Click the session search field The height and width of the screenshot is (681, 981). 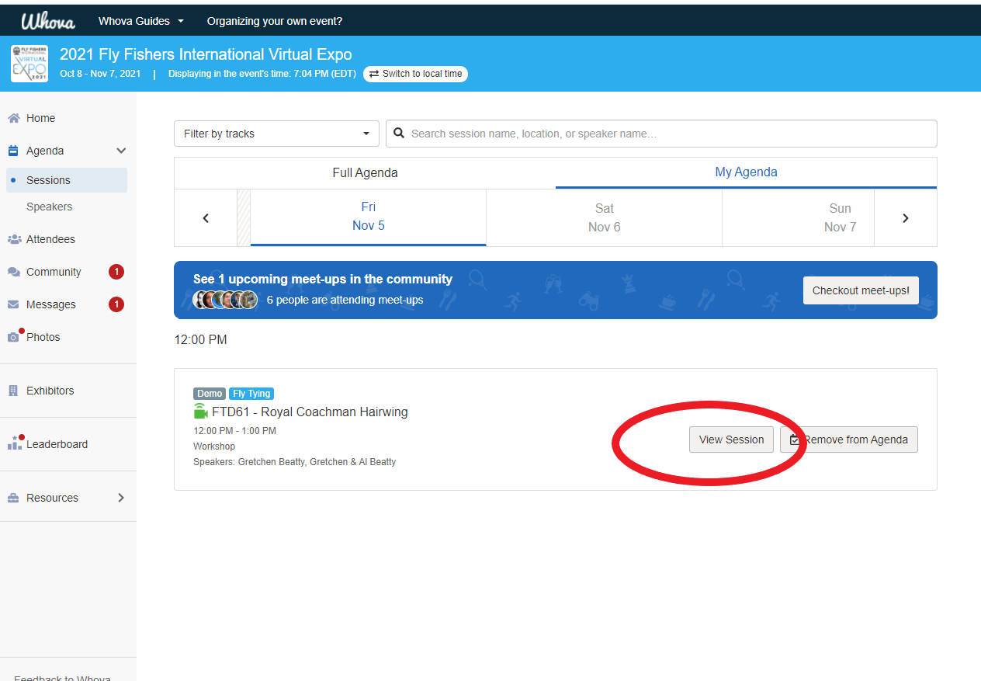(661, 134)
